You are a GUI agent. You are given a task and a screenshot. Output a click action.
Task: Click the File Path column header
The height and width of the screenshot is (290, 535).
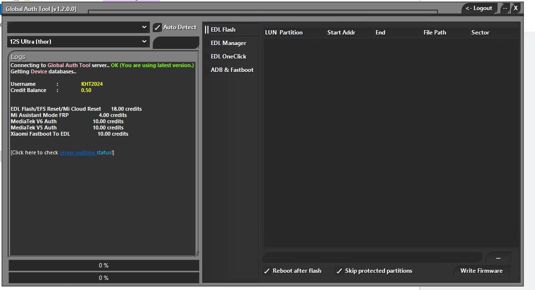pos(435,33)
